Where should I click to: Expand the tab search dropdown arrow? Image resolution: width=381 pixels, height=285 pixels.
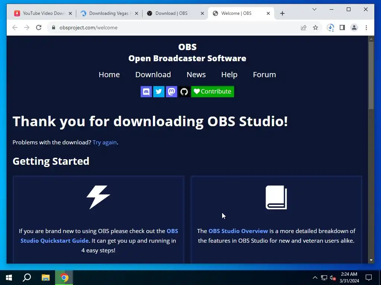coord(314,9)
